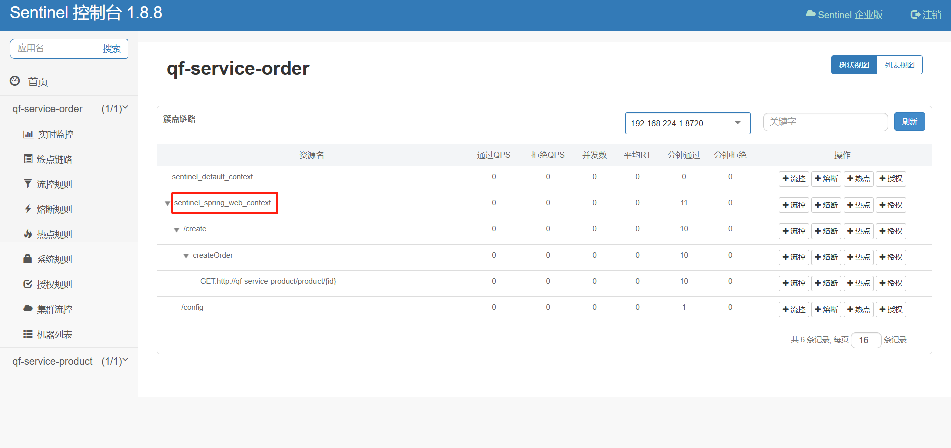This screenshot has width=951, height=448.
Task: Add 熔断 rule for GET product/{id} resource
Action: click(826, 283)
